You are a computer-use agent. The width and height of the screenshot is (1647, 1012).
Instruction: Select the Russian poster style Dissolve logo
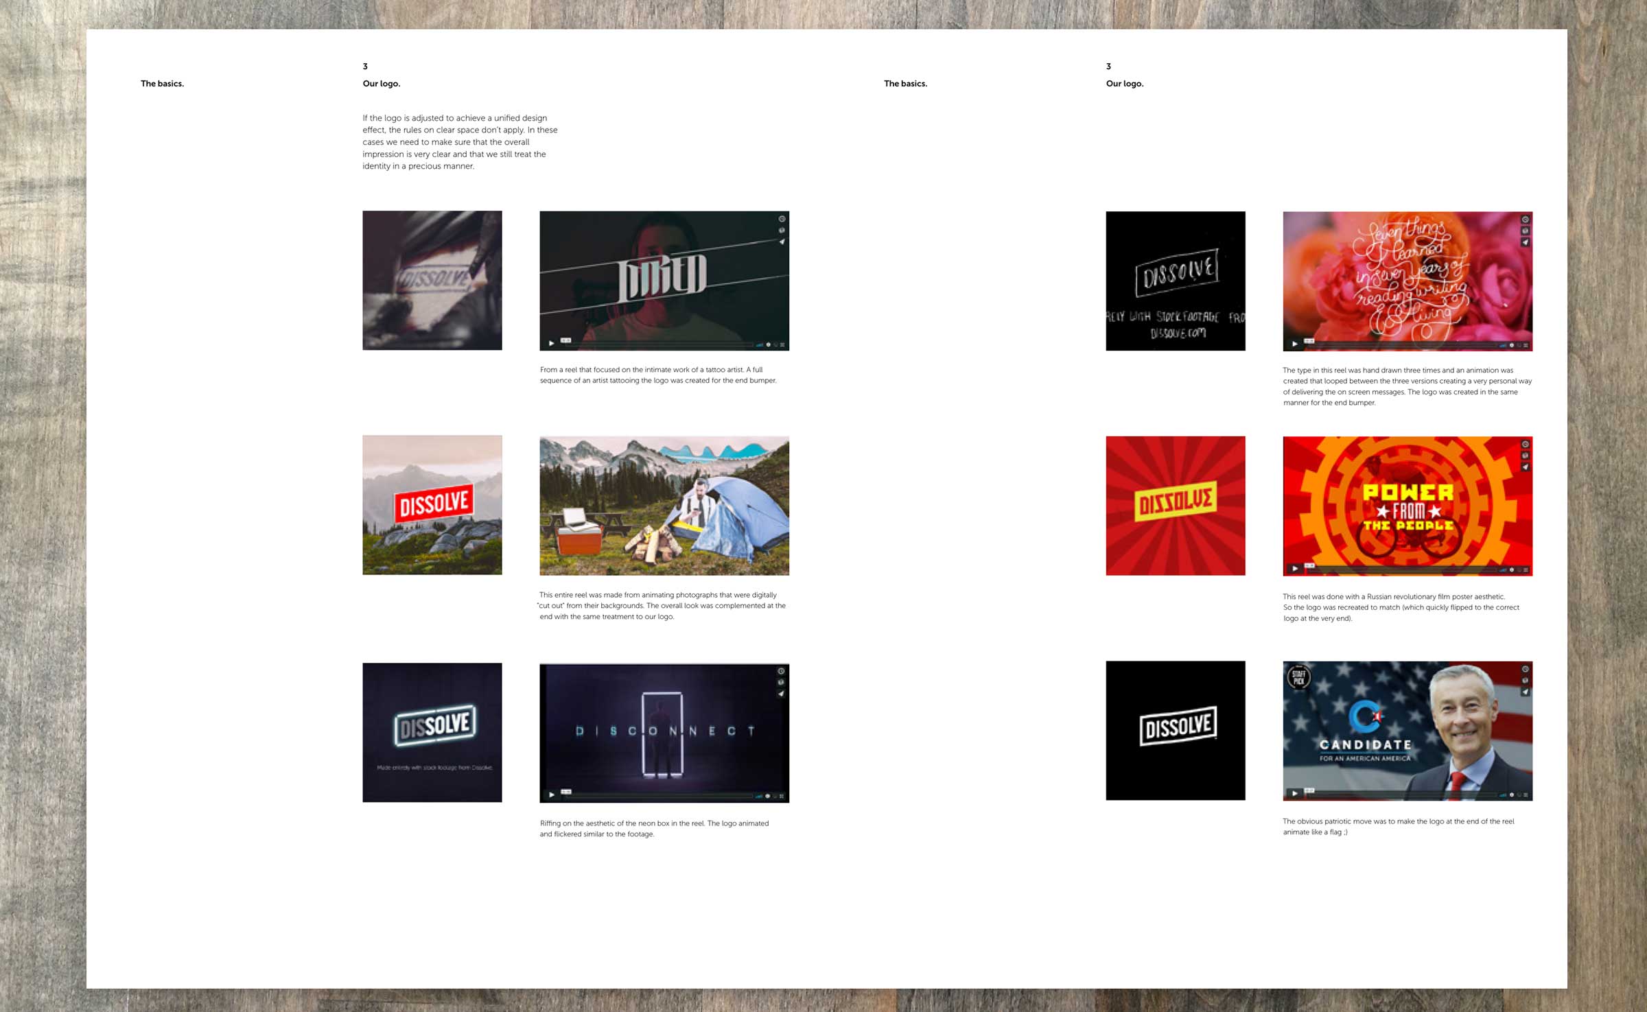click(x=1176, y=506)
